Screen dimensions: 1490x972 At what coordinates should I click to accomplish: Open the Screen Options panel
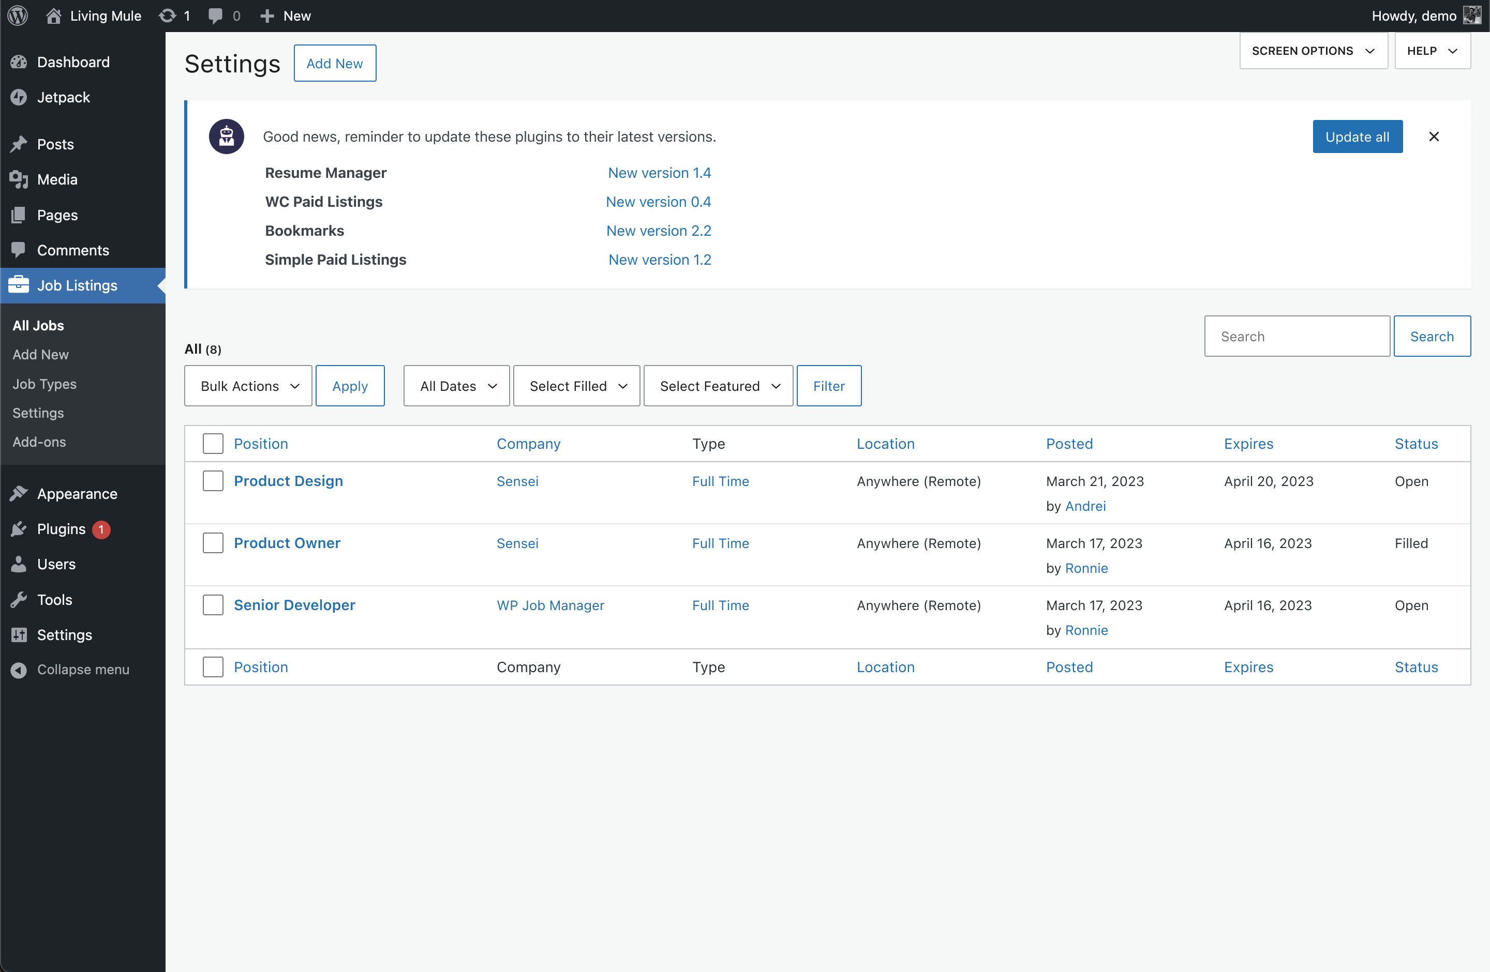[1313, 51]
